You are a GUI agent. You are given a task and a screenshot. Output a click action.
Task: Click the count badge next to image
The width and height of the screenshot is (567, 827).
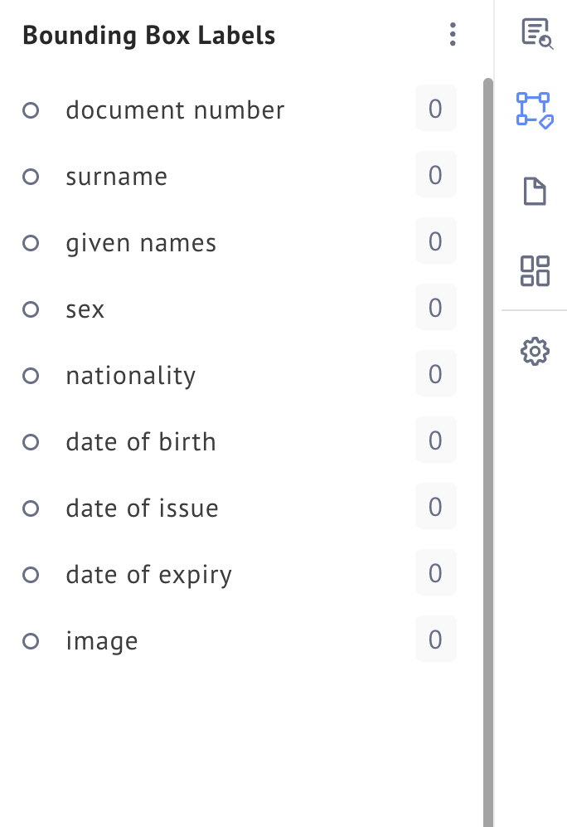click(x=435, y=640)
